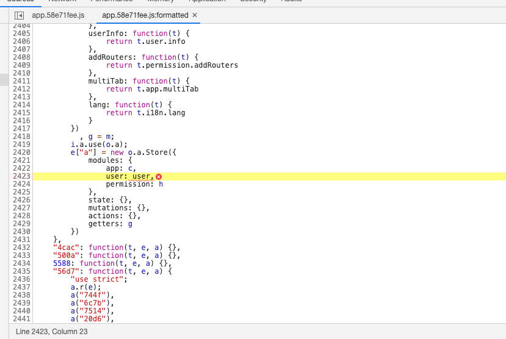Click 'app: c,' on line 2422
506x339 pixels.
pos(121,168)
